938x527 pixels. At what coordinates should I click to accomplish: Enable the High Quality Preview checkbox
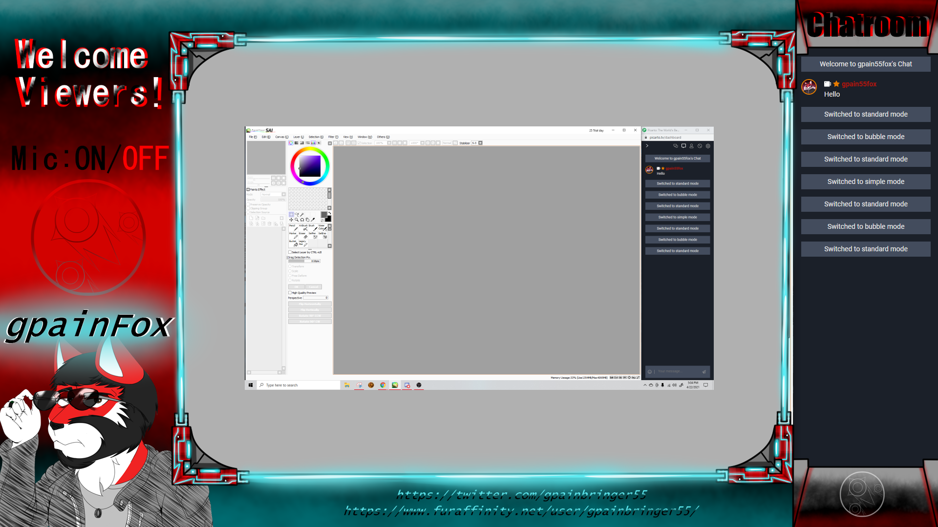(x=290, y=293)
